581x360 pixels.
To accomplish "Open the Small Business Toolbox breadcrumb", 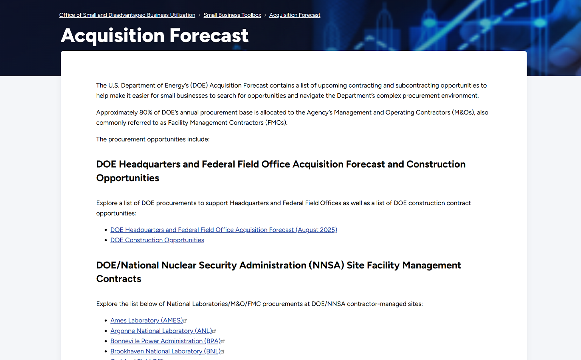I will click(232, 15).
